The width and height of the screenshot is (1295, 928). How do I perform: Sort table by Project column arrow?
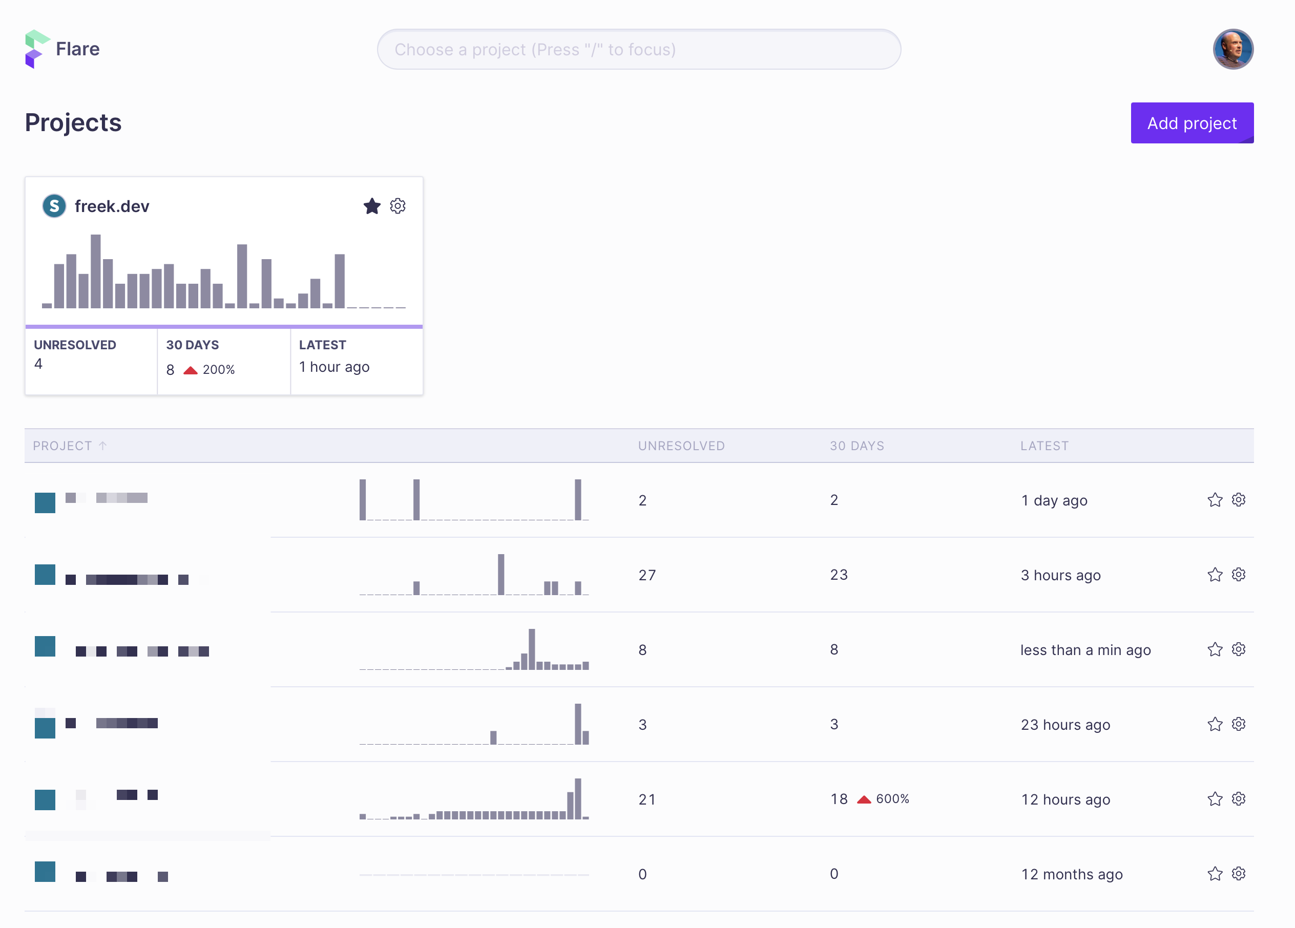click(x=103, y=446)
